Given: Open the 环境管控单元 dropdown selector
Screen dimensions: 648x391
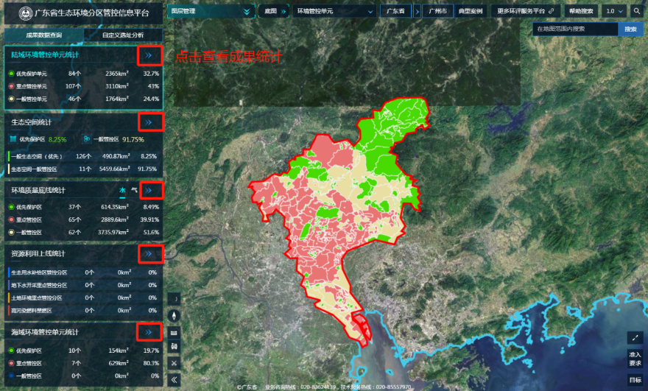Looking at the screenshot, I should [x=334, y=11].
